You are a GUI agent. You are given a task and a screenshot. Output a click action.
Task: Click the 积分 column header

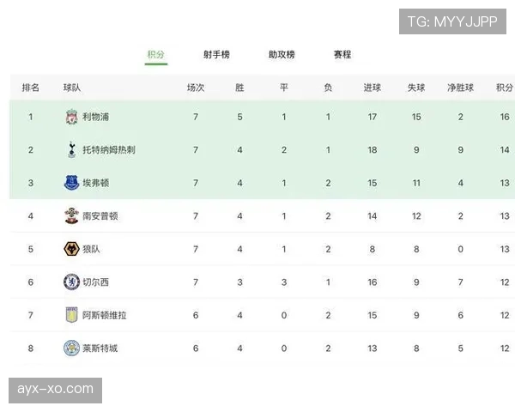tap(504, 88)
